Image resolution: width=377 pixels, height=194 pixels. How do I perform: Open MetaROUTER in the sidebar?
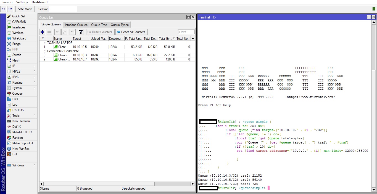coord(22,132)
